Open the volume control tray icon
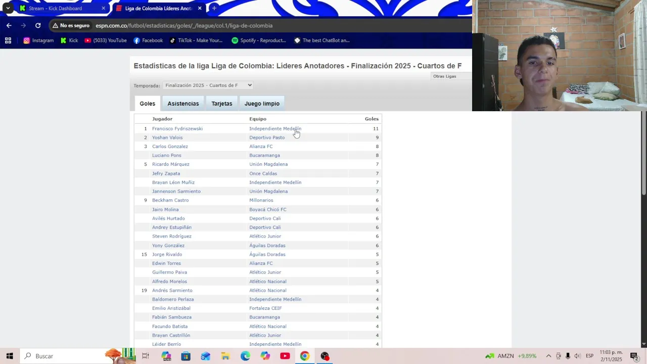 [x=577, y=356]
